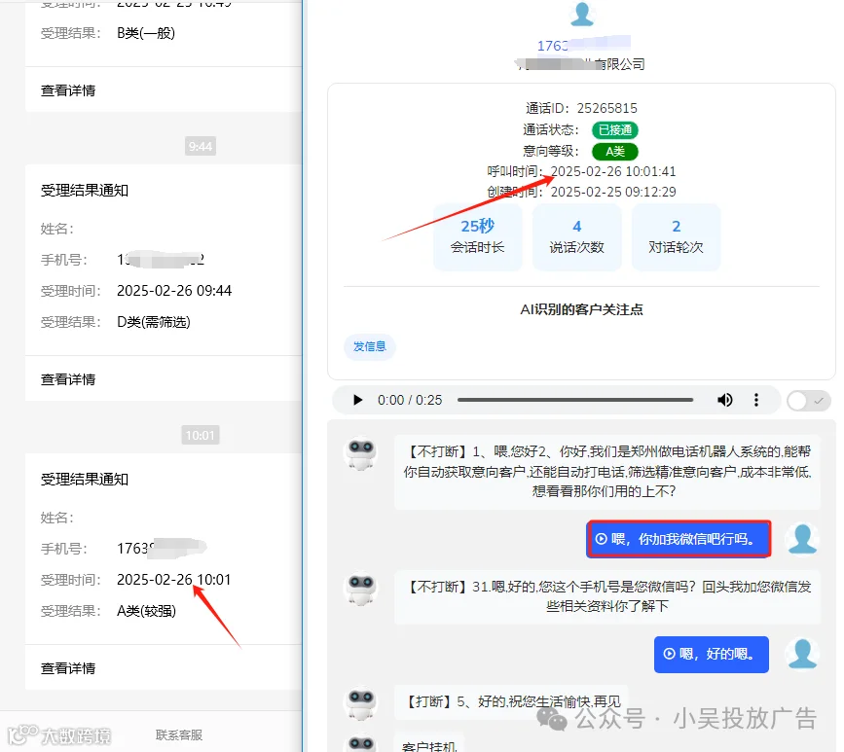Toggle the switch beside the audio player
This screenshot has height=752, width=844.
pos(809,401)
